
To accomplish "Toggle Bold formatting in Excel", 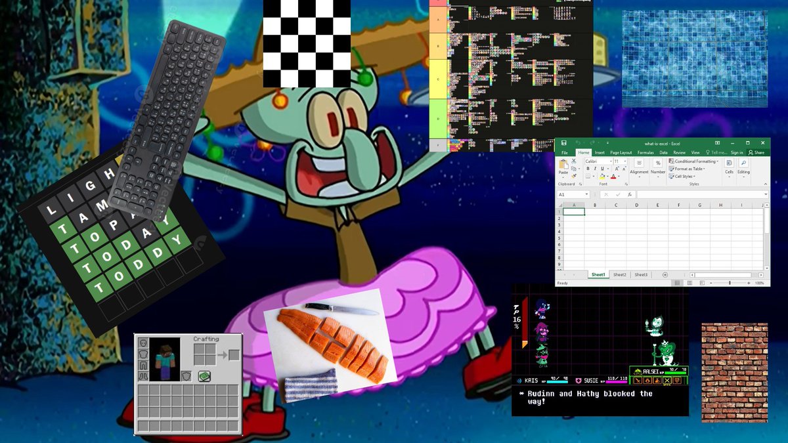I will (588, 169).
